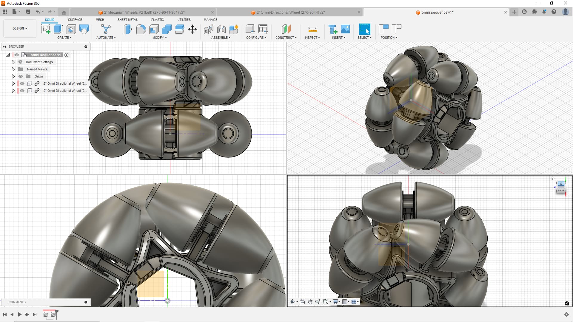Select the Measure tool
Screen dimensions: 573x322
pyautogui.click(x=312, y=29)
